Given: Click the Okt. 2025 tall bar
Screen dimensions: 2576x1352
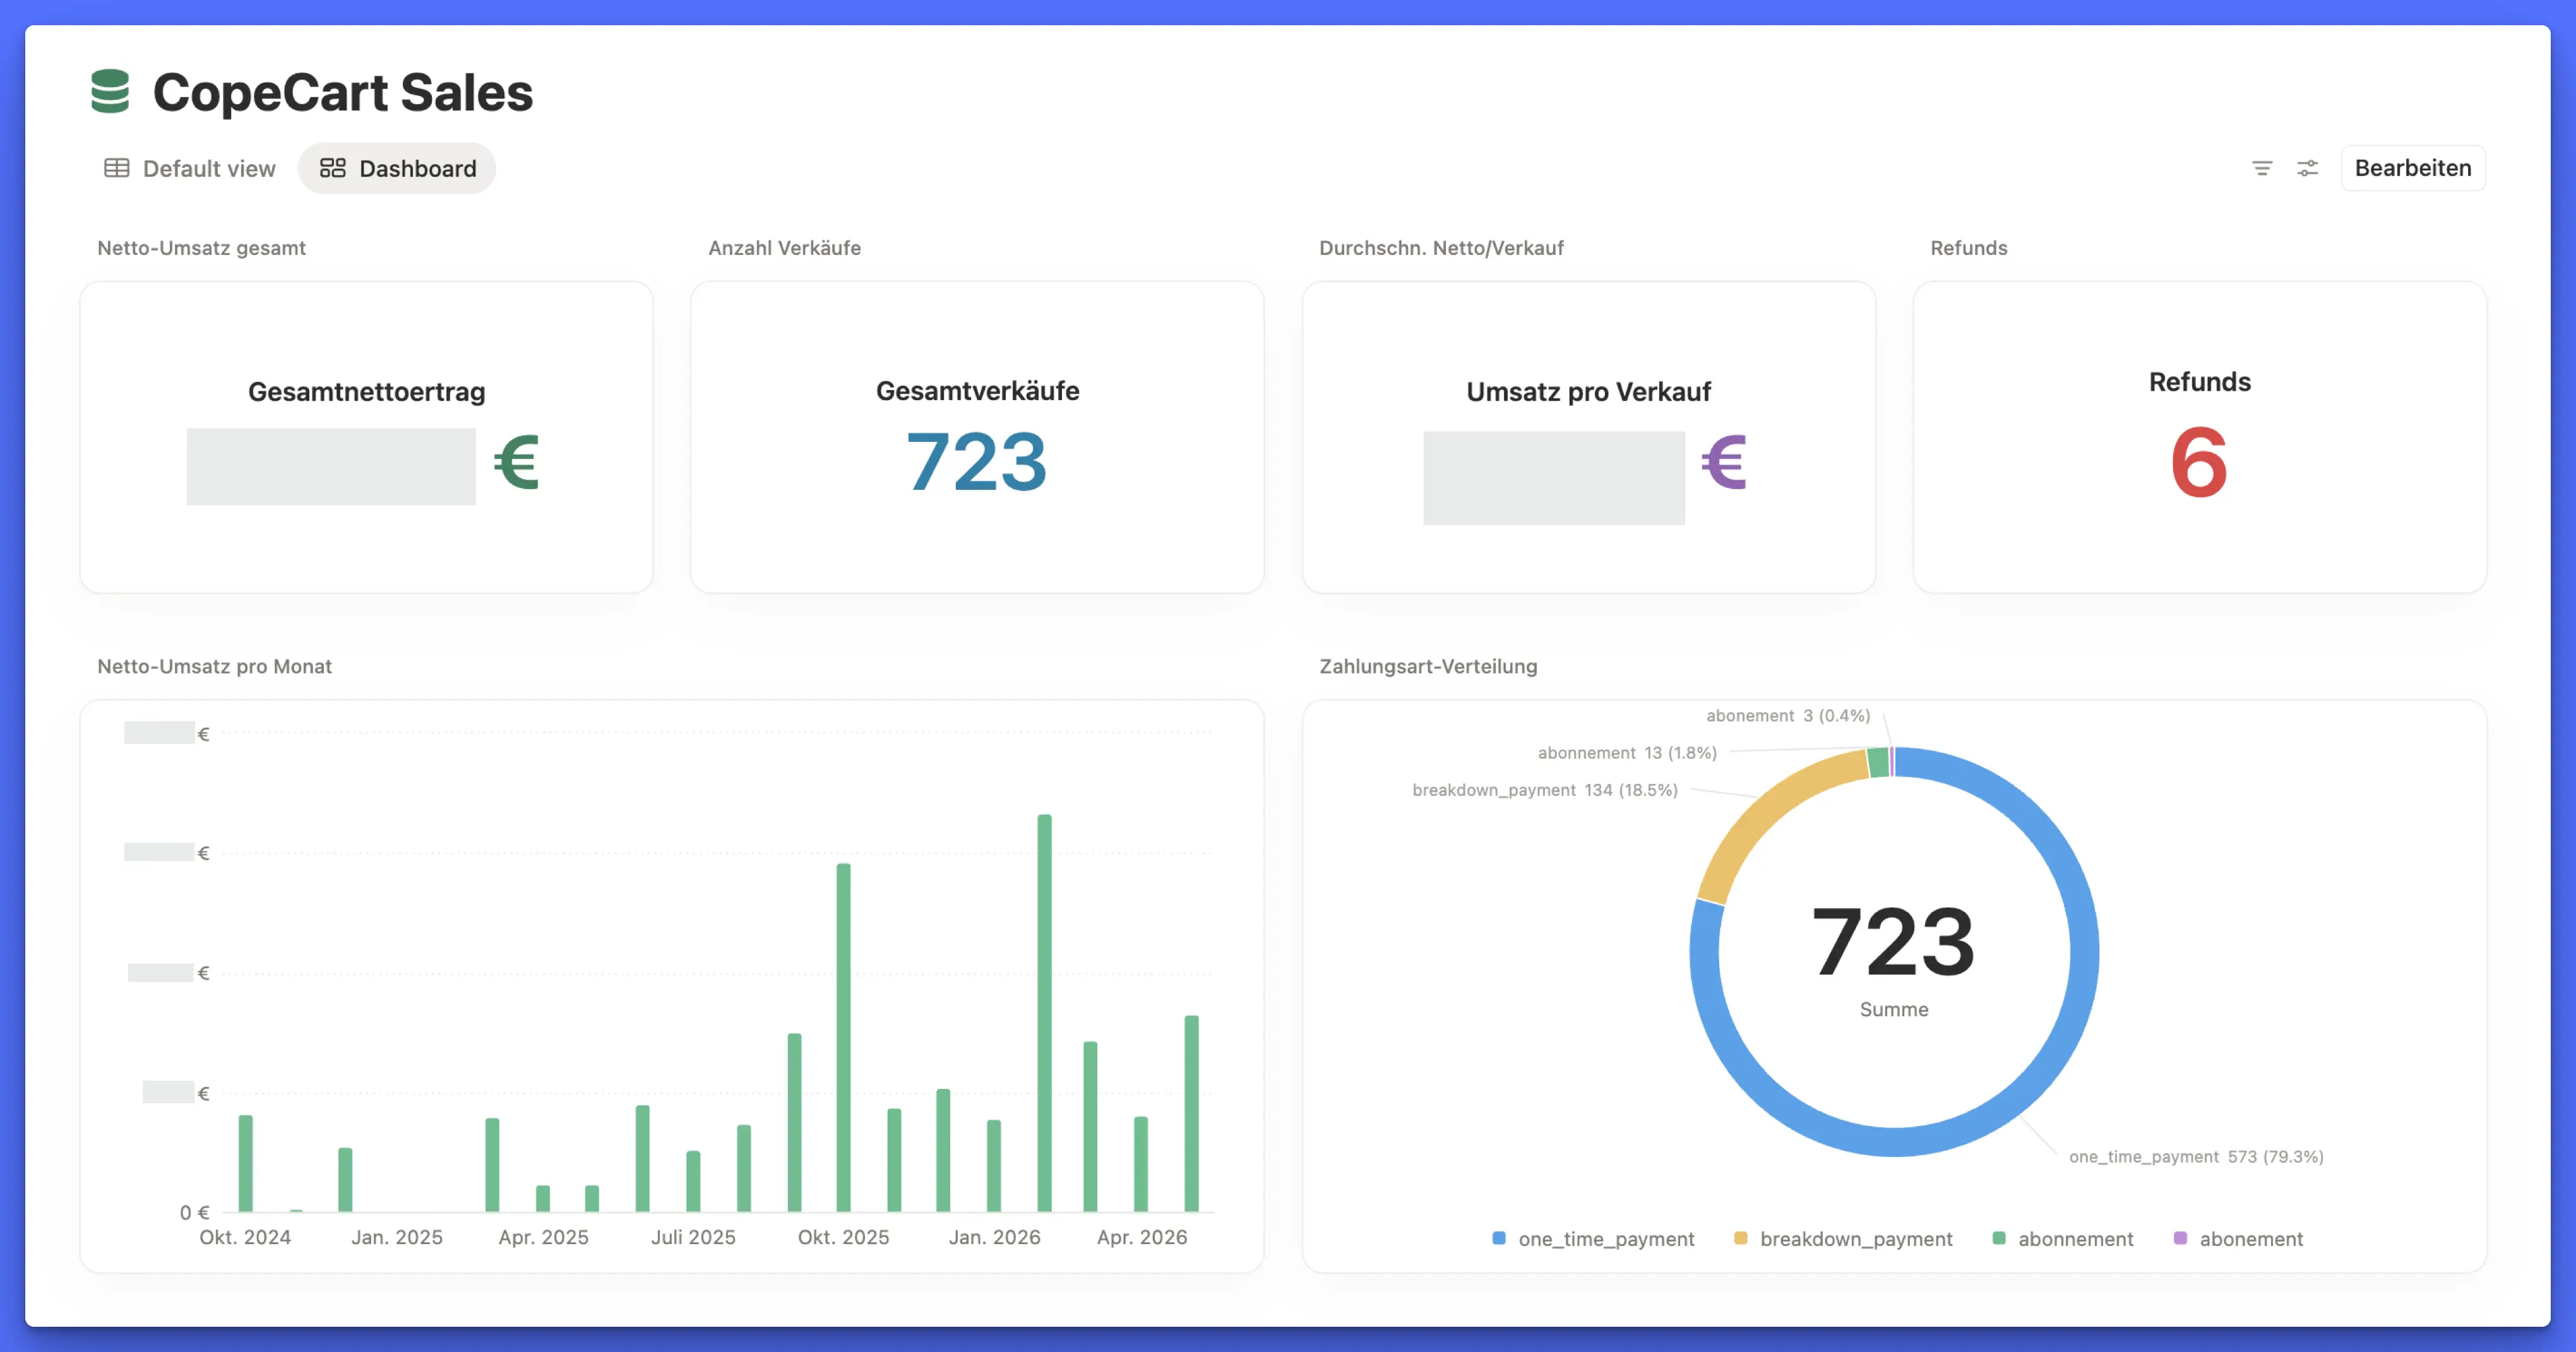Looking at the screenshot, I should pos(843,1037).
